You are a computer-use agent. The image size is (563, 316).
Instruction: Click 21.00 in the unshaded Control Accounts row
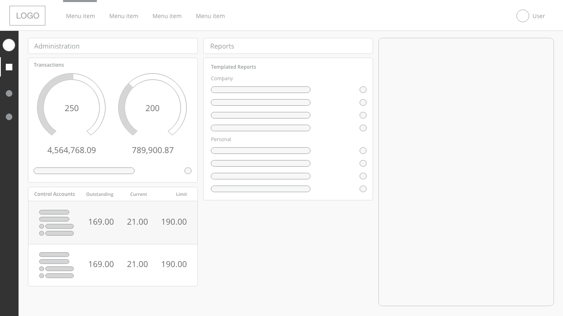tap(137, 264)
